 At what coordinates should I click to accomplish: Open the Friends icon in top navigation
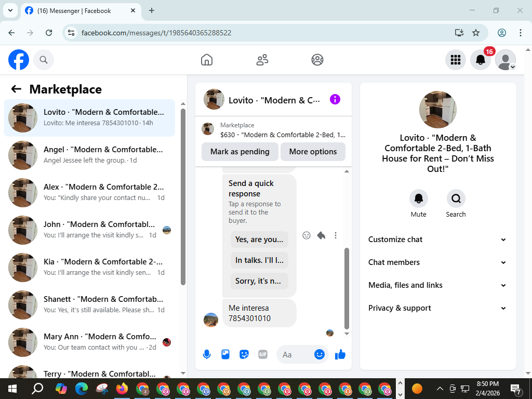[262, 60]
